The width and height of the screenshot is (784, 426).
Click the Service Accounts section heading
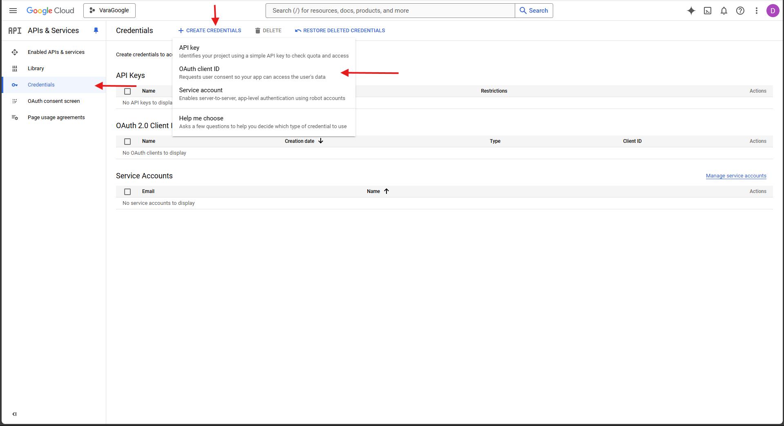(144, 176)
